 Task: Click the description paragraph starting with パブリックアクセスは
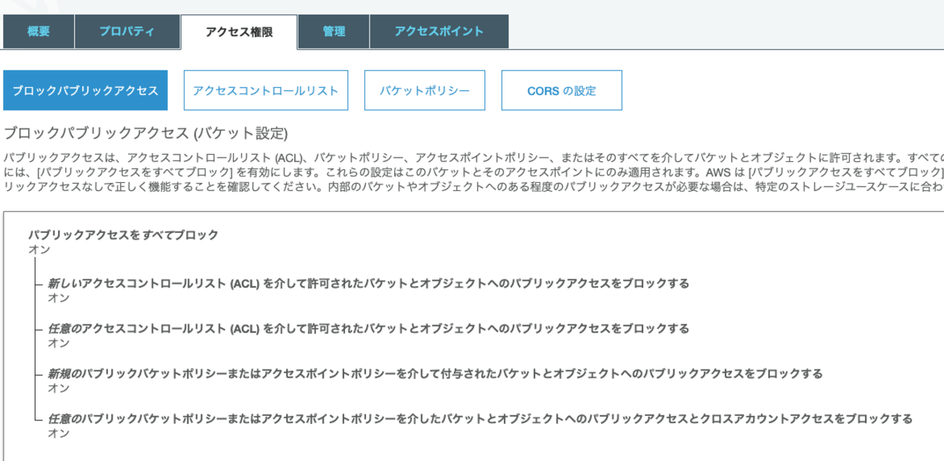473,171
